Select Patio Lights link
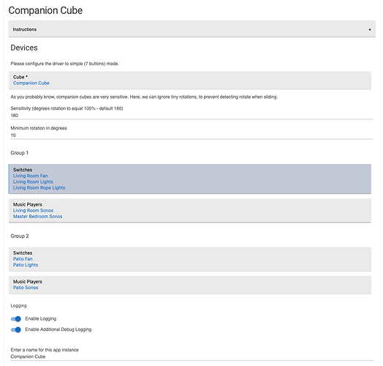383x366 pixels. point(26,265)
